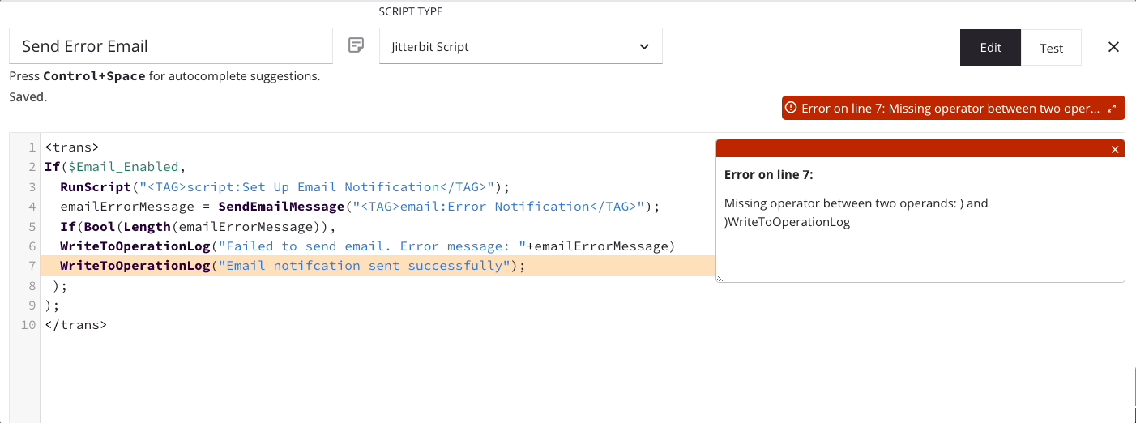Click the "Saved." status text
This screenshot has height=423, width=1136.
pos(28,96)
